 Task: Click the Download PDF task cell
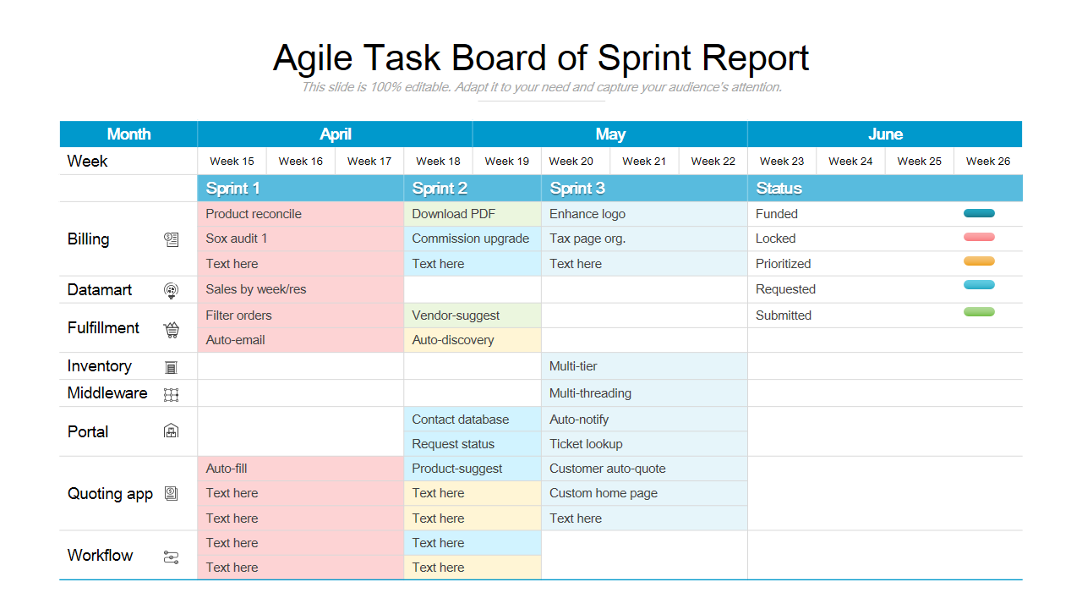[473, 214]
